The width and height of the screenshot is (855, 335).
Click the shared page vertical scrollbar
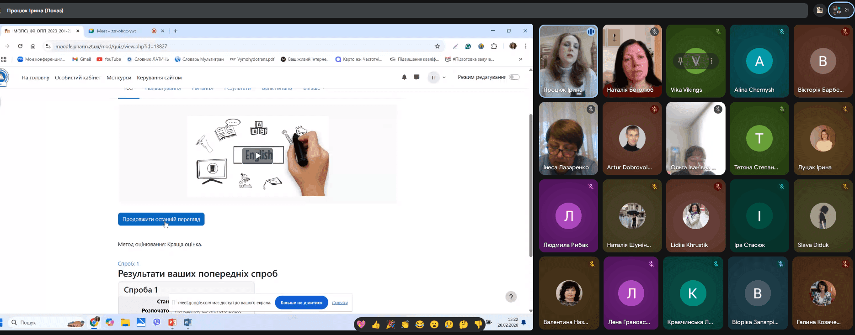click(x=531, y=185)
